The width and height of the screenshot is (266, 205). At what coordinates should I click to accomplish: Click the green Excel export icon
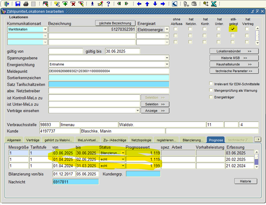click(x=214, y=4)
